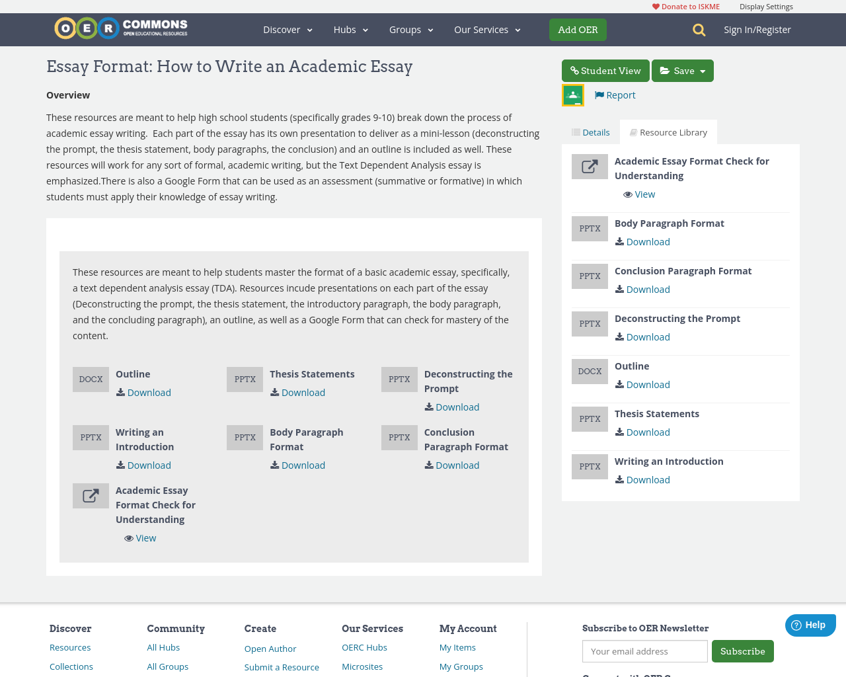Click the Thesis Statements PPTX icon
Viewport: 846px width, 677px height.
(245, 379)
